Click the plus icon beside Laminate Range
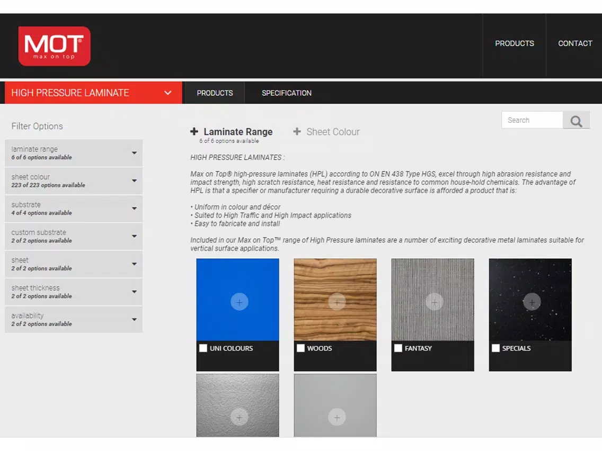Viewport: 602px width, 451px height. click(194, 131)
